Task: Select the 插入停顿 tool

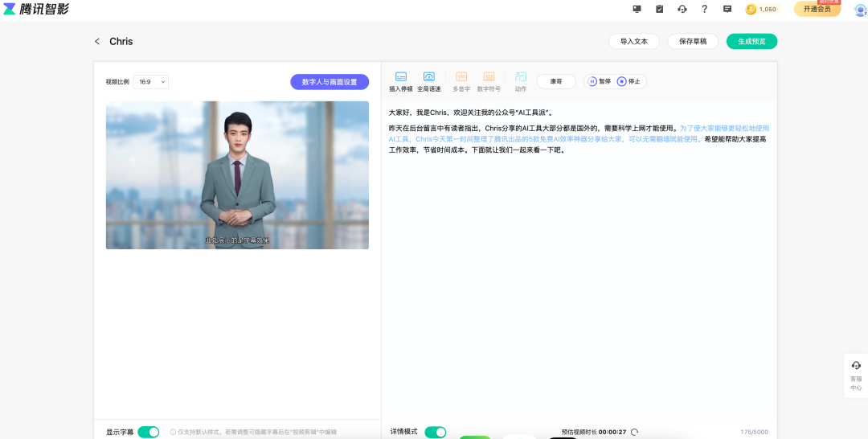Action: click(x=401, y=81)
